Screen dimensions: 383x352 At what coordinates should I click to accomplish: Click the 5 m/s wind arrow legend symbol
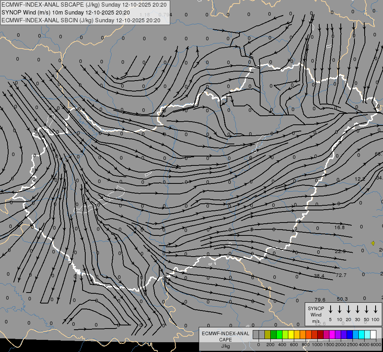(x=330, y=309)
